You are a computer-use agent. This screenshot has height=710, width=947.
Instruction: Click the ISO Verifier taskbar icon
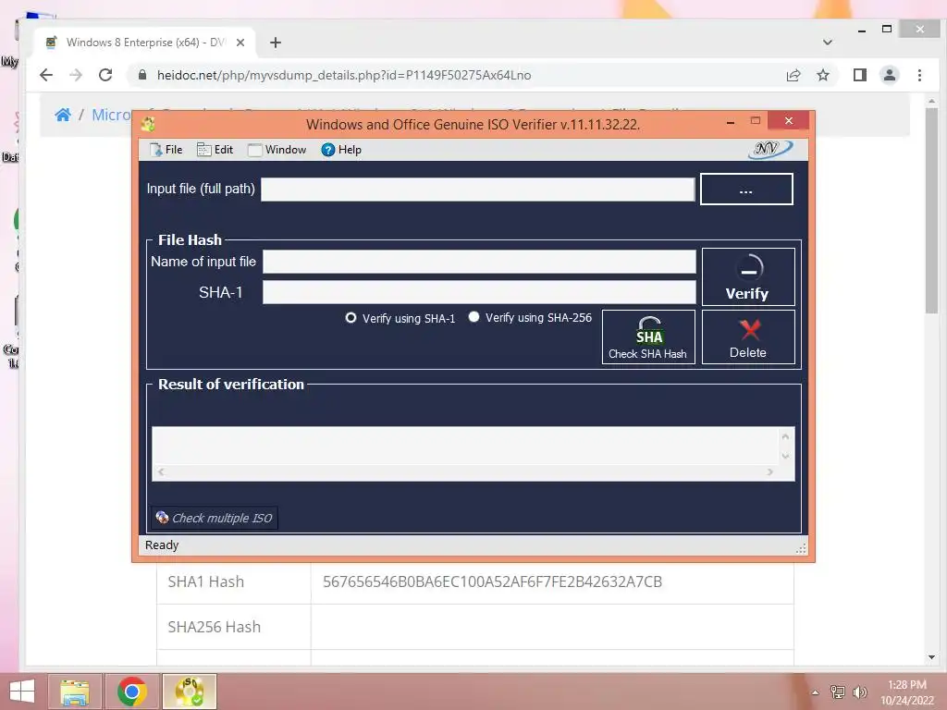coord(190,692)
